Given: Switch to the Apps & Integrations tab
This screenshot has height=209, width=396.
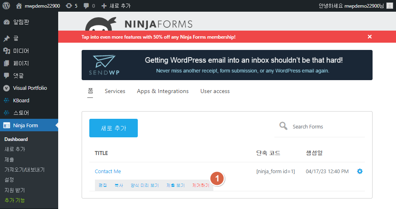Looking at the screenshot, I should click(162, 91).
